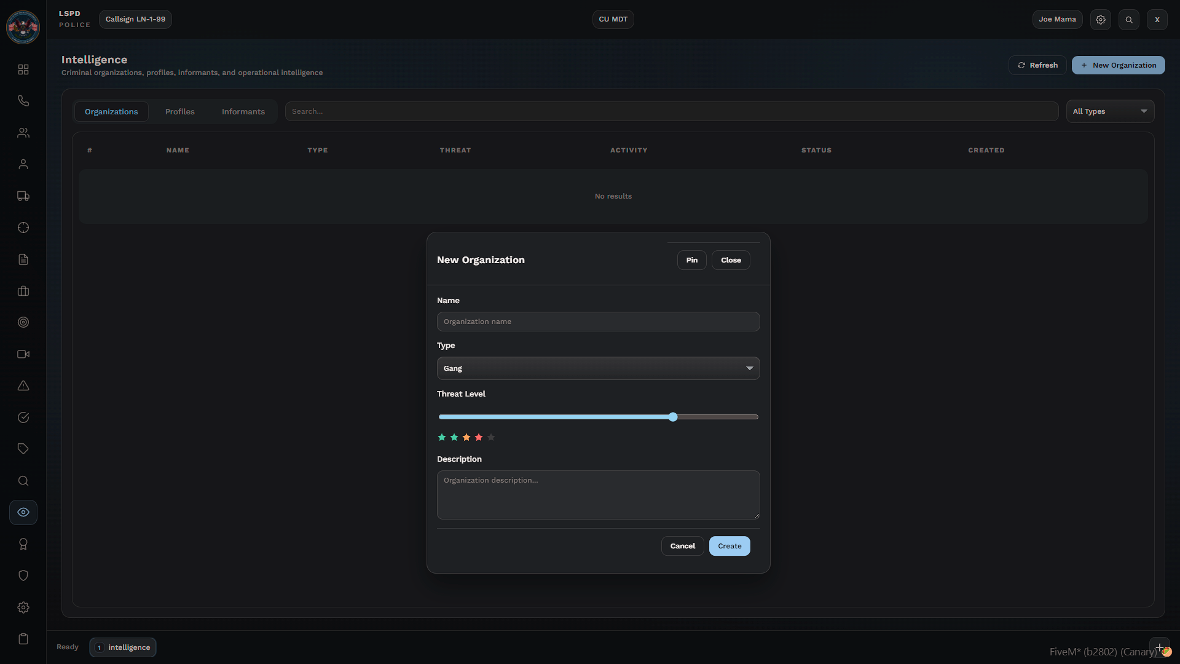Set threat level to fifth star
Screen dimensions: 1180x664
pos(491,438)
